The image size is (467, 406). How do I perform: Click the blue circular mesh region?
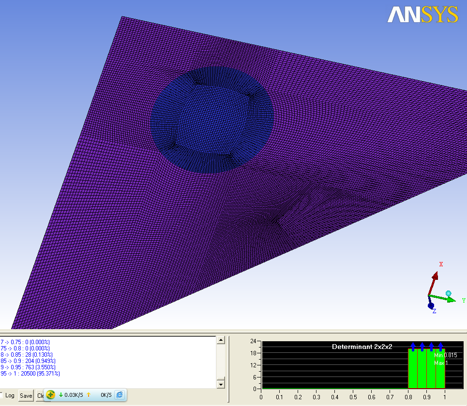pyautogui.click(x=212, y=119)
